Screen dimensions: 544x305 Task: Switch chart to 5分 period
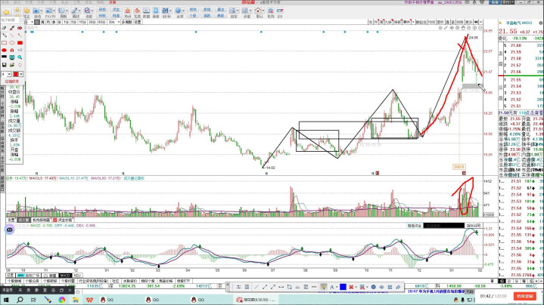pyautogui.click(x=74, y=23)
